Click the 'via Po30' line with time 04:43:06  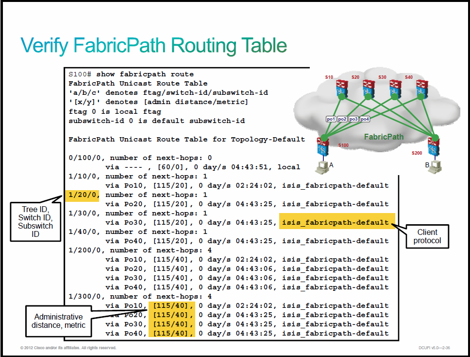247,278
